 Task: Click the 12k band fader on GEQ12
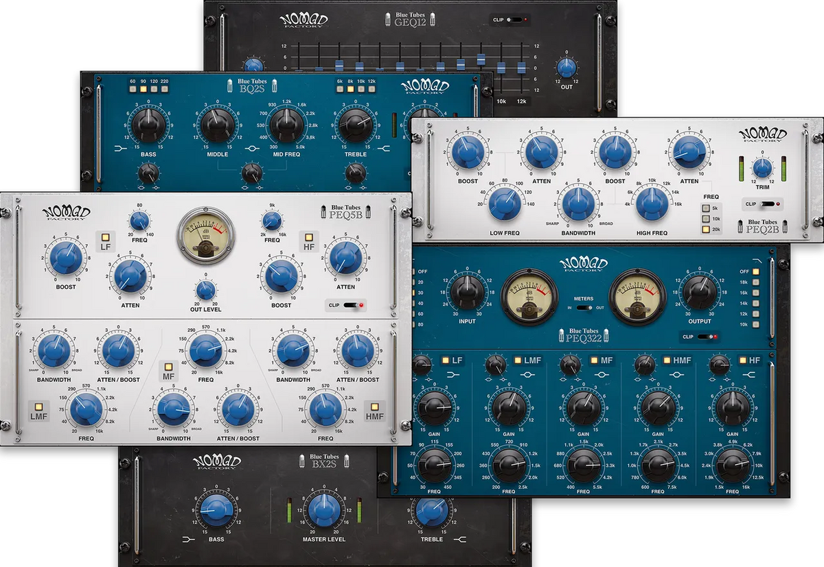[x=521, y=69]
